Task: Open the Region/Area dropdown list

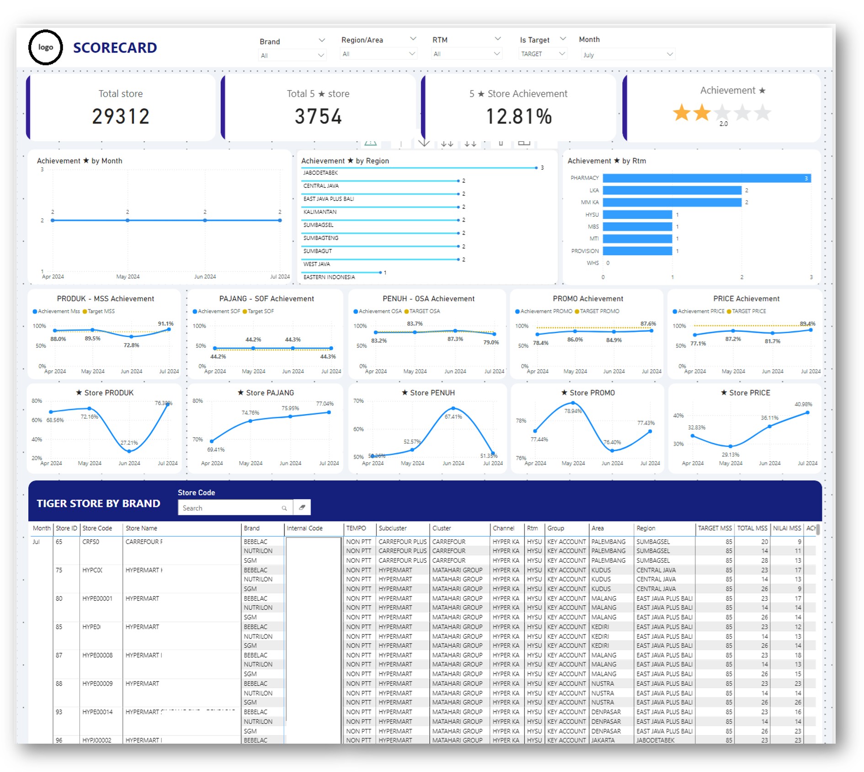Action: pyautogui.click(x=379, y=54)
